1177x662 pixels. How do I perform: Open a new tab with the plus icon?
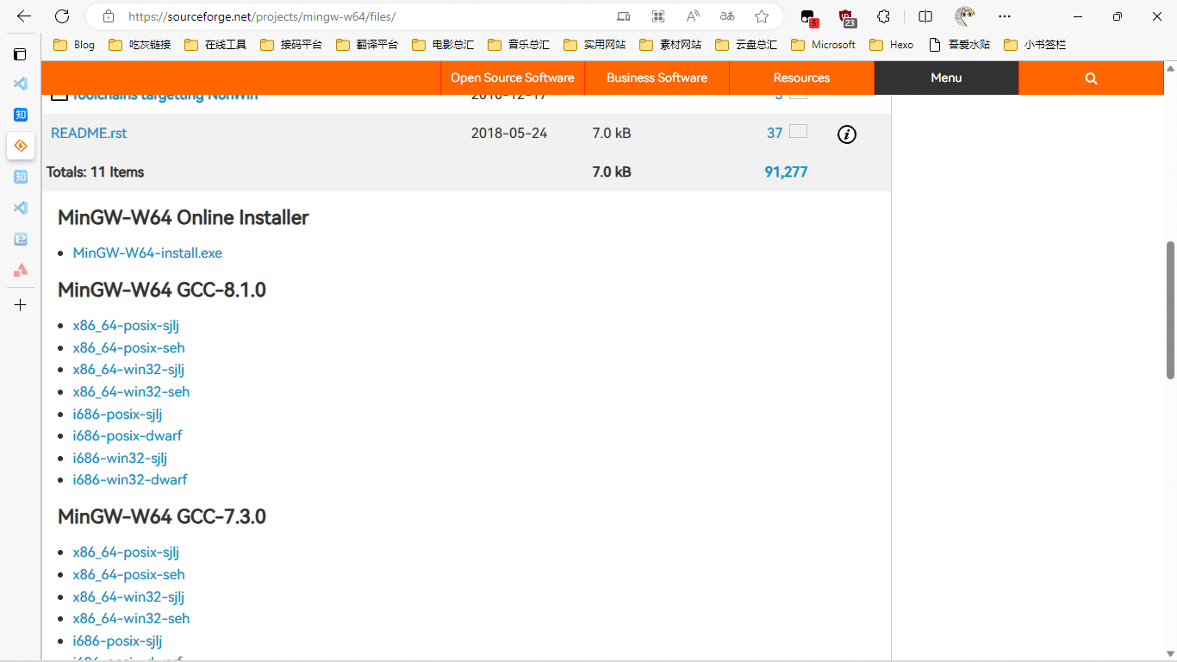(21, 305)
